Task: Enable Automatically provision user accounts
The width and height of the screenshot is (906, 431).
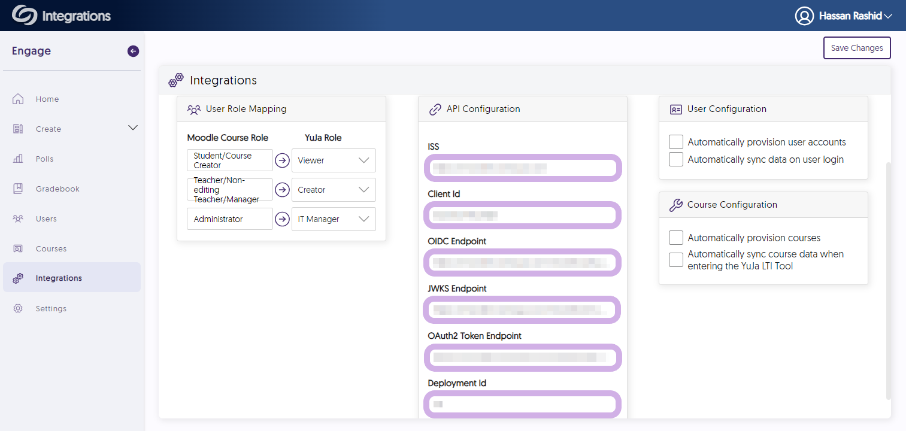Action: coord(676,142)
